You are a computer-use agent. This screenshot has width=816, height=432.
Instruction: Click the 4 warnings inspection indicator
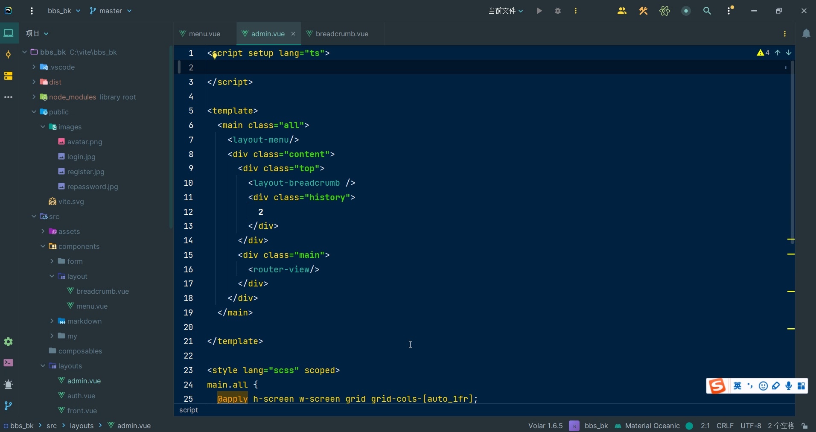pyautogui.click(x=763, y=53)
